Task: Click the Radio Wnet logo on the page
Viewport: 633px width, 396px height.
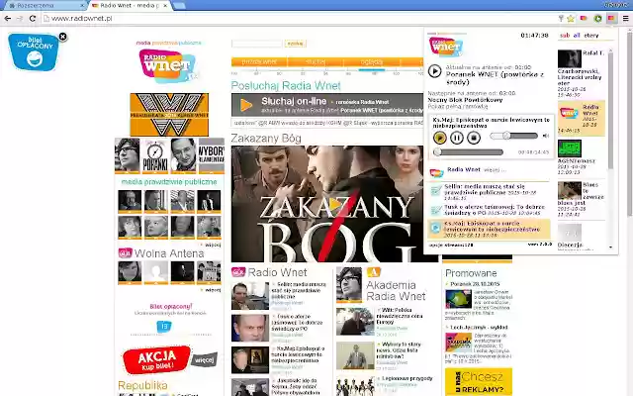Action: click(x=168, y=65)
